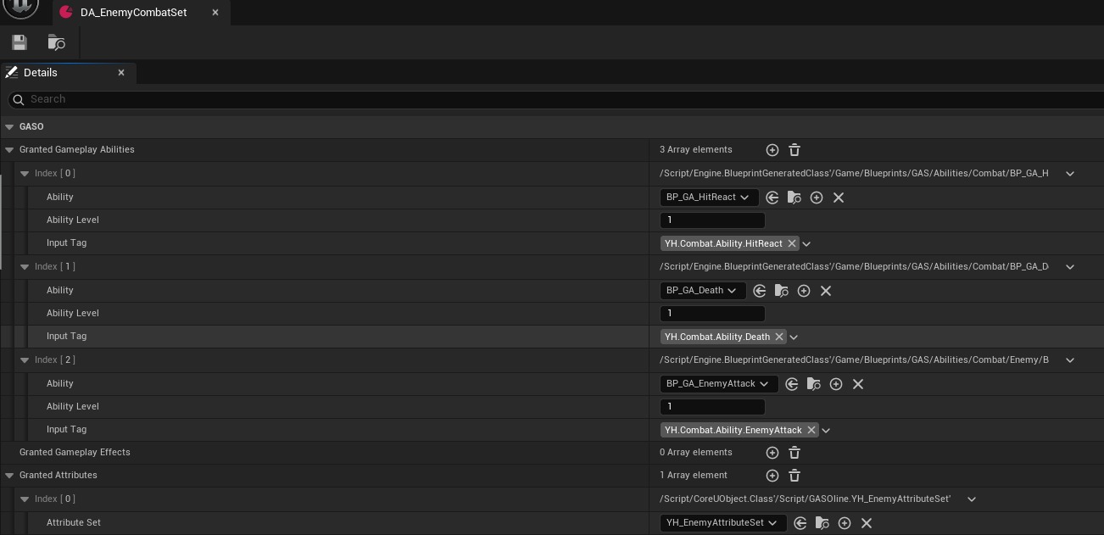This screenshot has width=1104, height=535.
Task: Add element to Granted Gameplay Abilities array
Action: tap(772, 150)
